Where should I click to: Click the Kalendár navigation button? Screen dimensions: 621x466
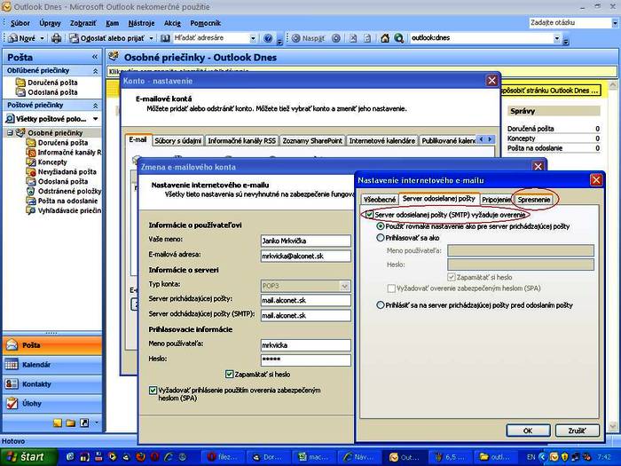52,365
